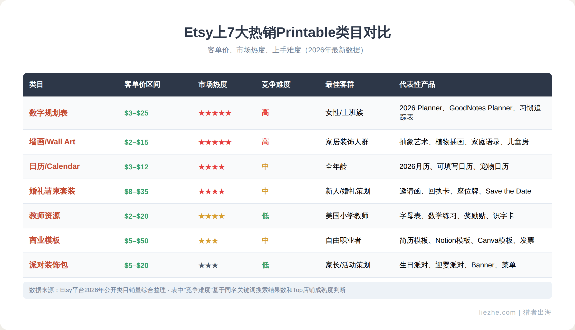Select the '数字规划表' category cell
This screenshot has width=575, height=330.
pyautogui.click(x=48, y=113)
